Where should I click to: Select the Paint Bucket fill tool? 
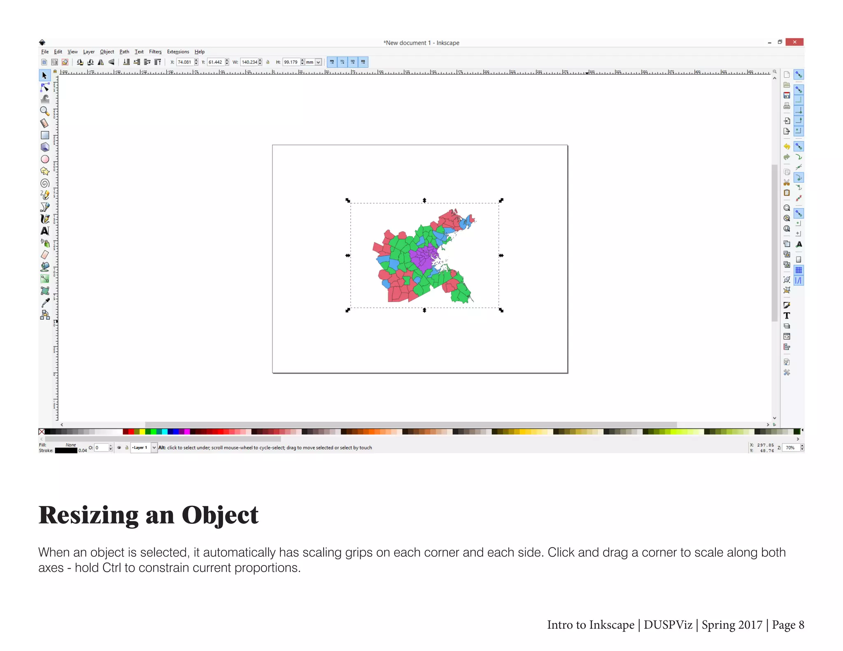[x=44, y=267]
